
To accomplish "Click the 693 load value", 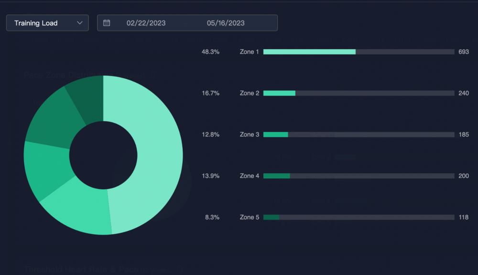I will (x=464, y=52).
